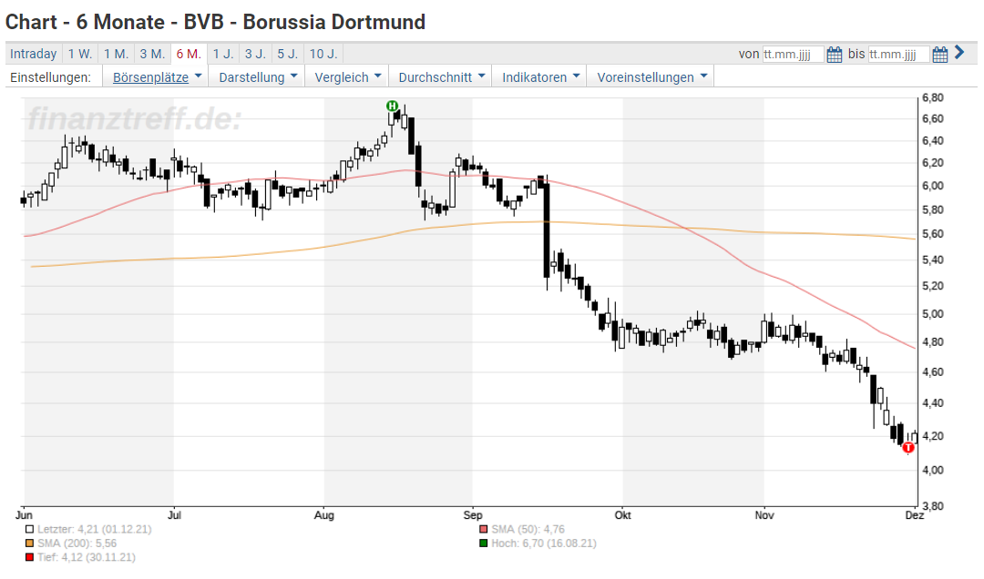The image size is (984, 579).
Task: Click the 'Aug' x-axis month label
Action: pos(323,515)
